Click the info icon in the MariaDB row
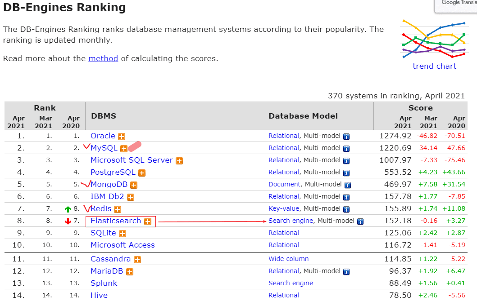 click(x=346, y=271)
